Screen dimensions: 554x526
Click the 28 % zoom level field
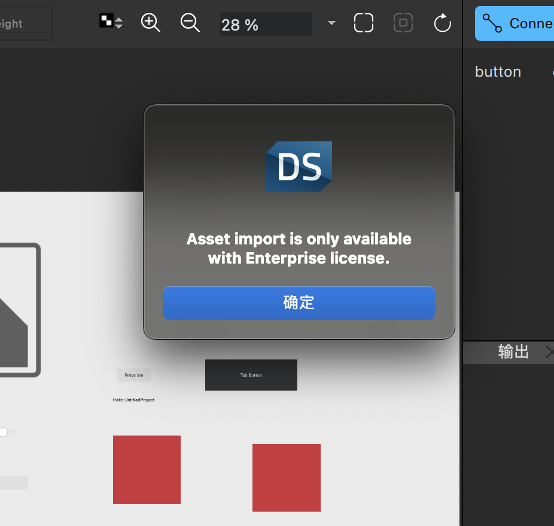266,25
